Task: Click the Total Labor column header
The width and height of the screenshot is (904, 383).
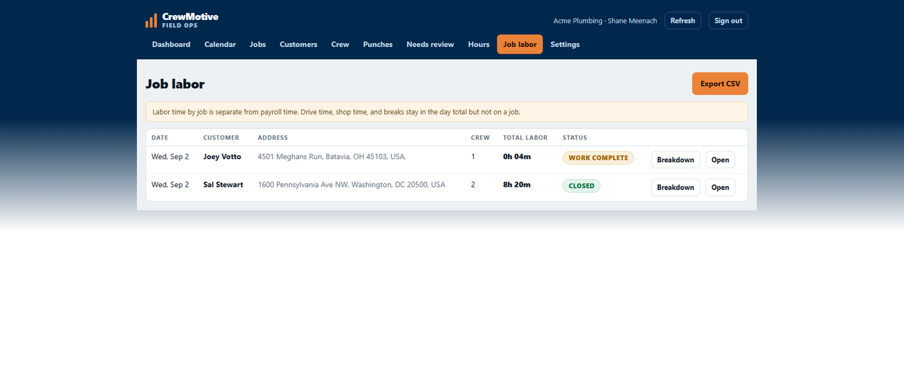Action: pos(526,138)
